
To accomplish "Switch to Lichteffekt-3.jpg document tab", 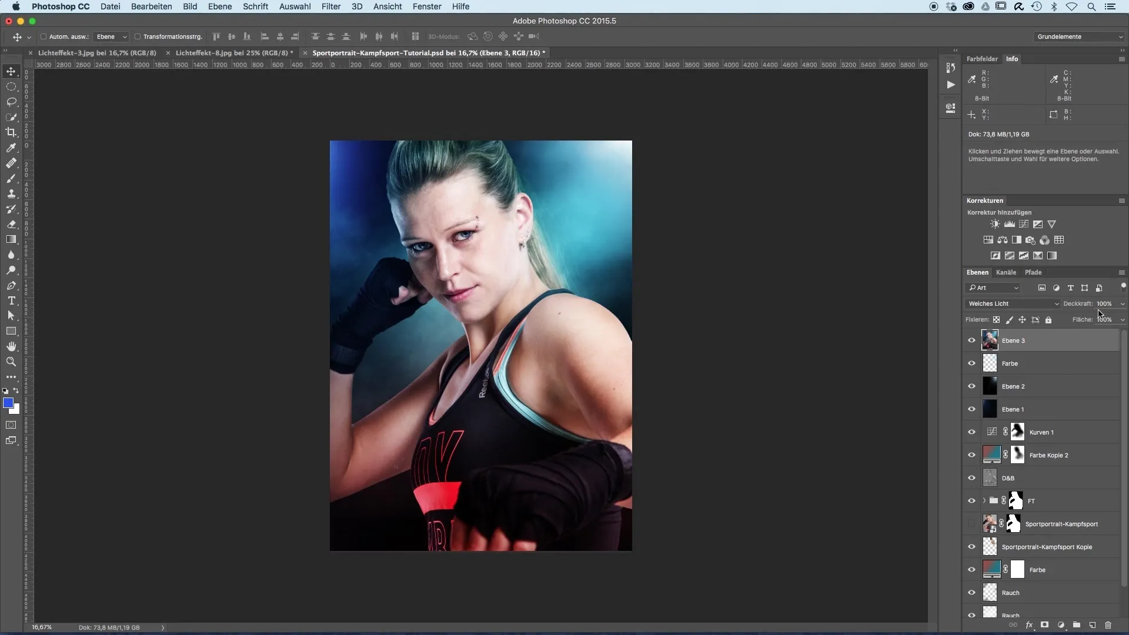I will point(98,53).
